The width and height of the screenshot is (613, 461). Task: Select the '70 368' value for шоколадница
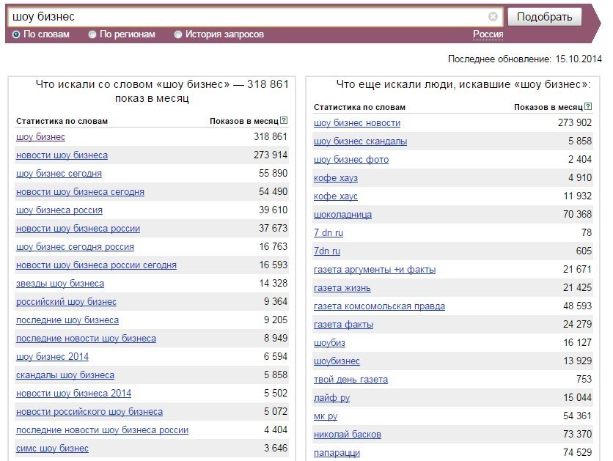tap(577, 215)
